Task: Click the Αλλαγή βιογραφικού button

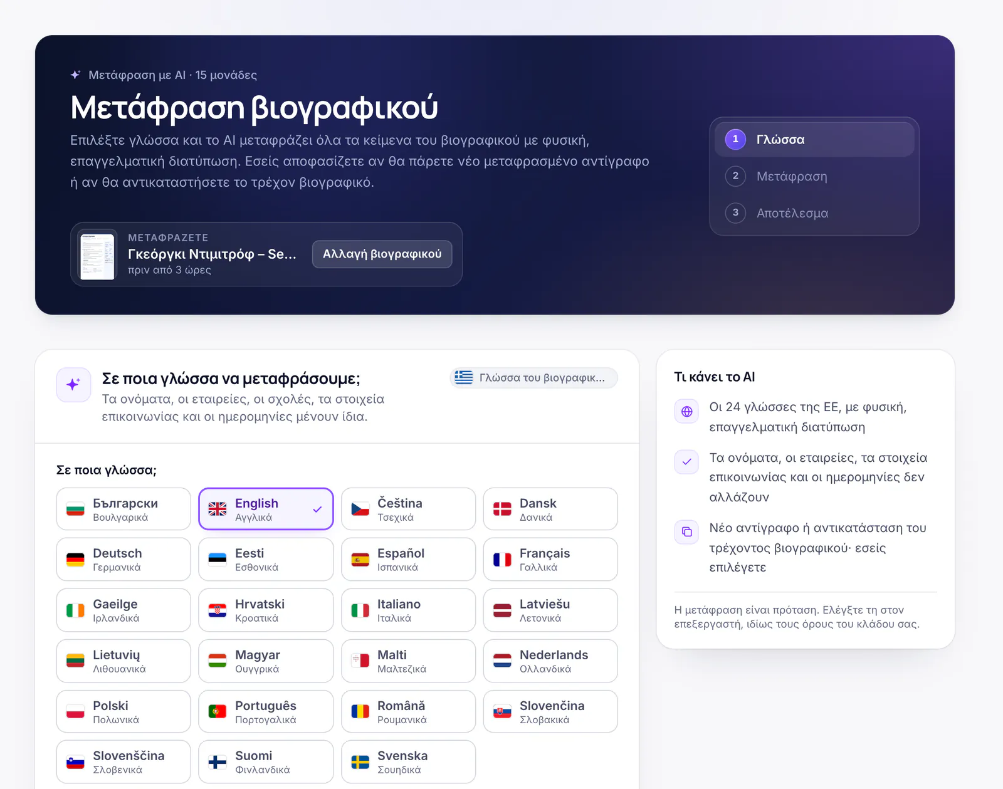Action: (382, 254)
